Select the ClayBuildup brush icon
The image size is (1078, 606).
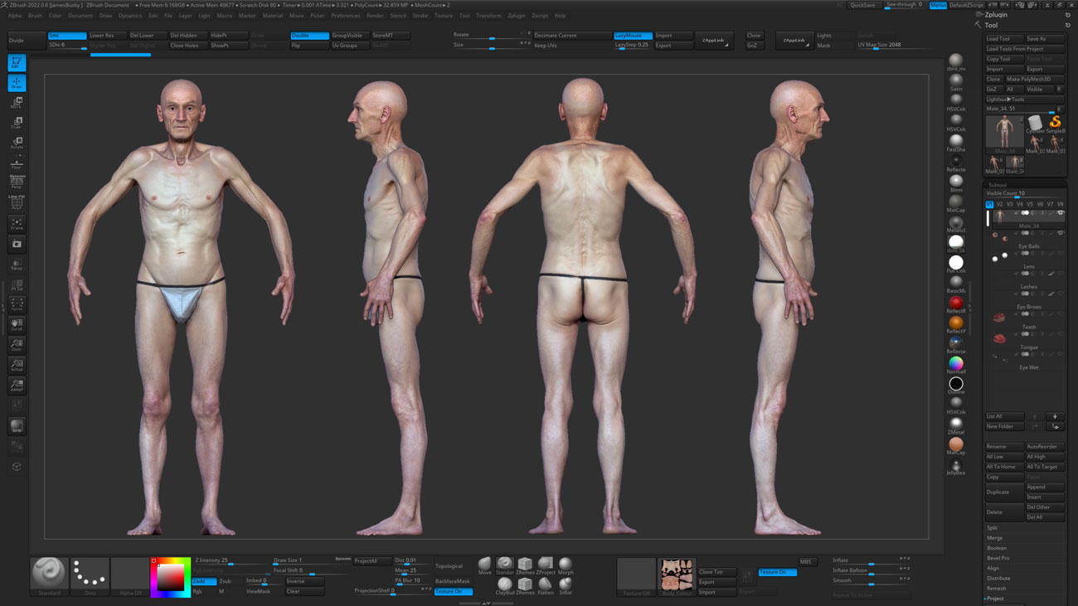[505, 585]
